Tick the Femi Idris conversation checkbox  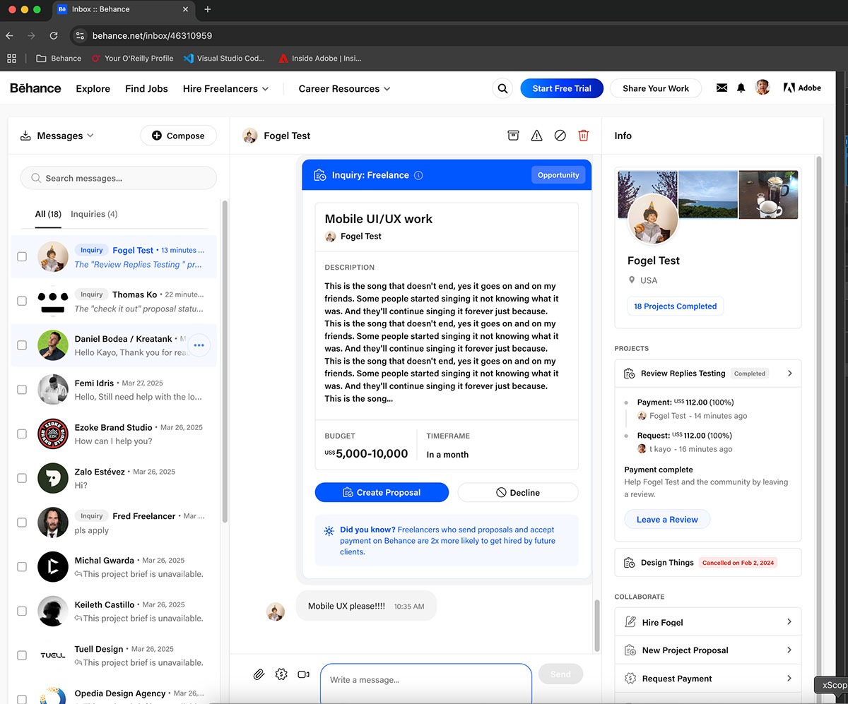tap(22, 390)
